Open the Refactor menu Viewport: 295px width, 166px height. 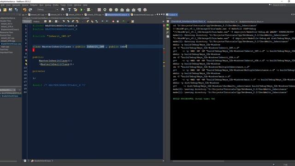point(34,5)
